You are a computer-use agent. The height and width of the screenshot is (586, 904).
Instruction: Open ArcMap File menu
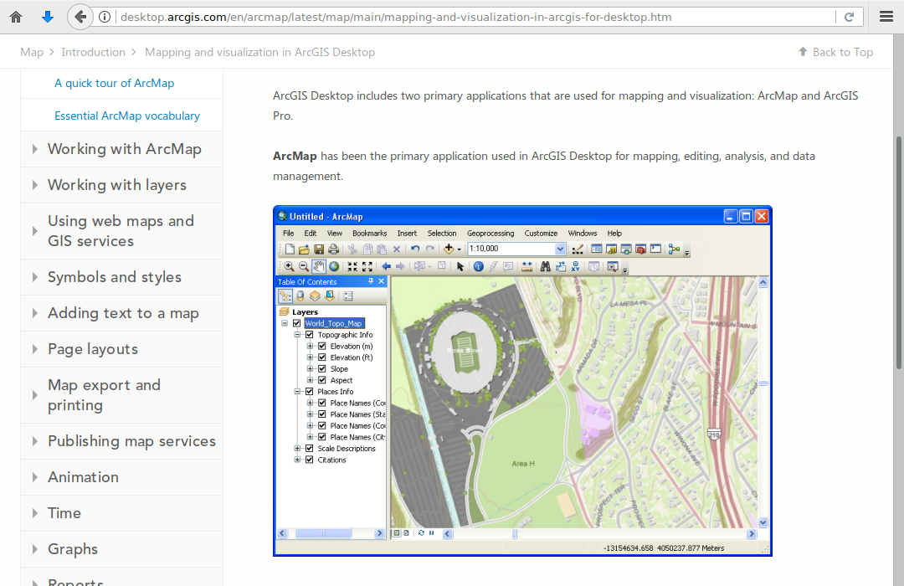[288, 233]
